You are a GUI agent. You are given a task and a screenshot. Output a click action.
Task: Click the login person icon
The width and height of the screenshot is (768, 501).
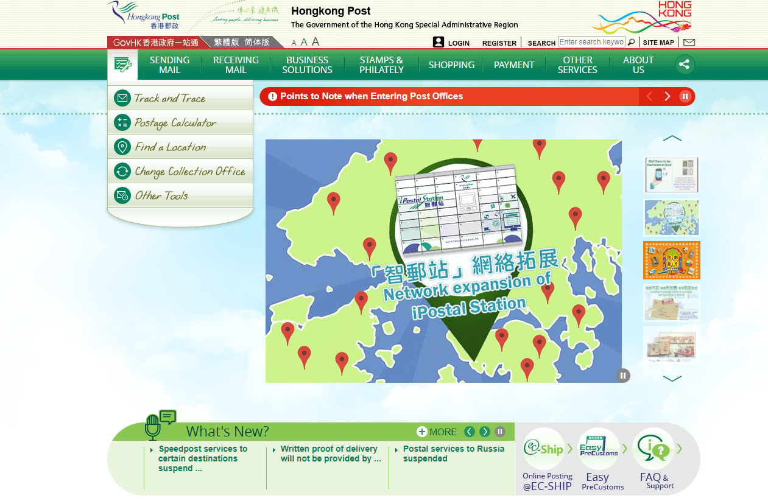click(x=439, y=42)
